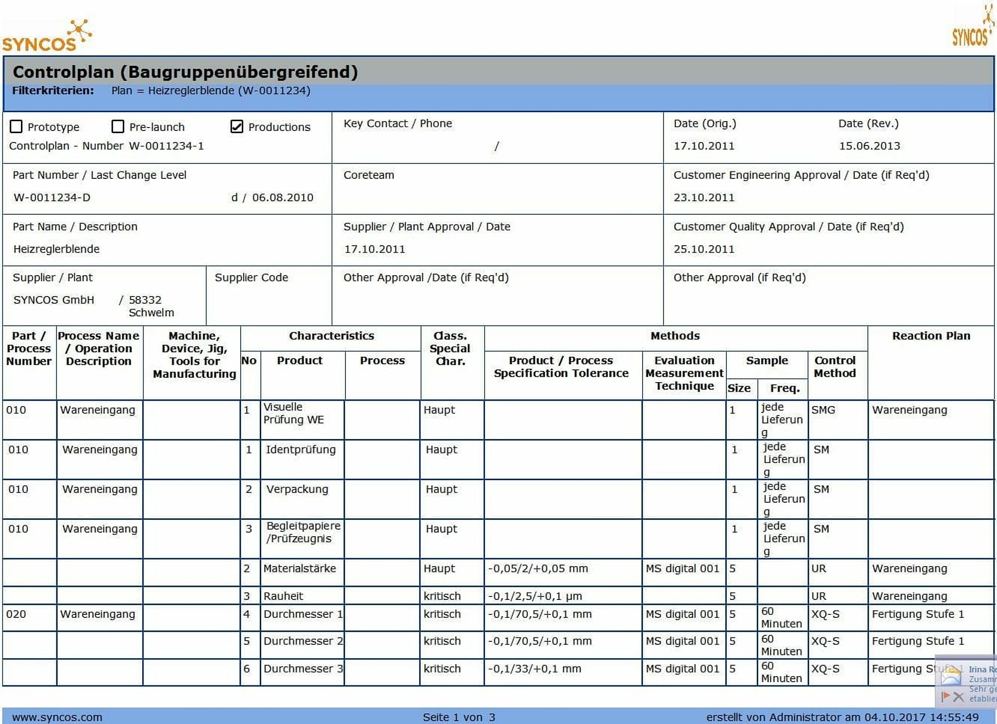Click the delete X icon in mail notification
The width and height of the screenshot is (997, 724).
pos(958,697)
